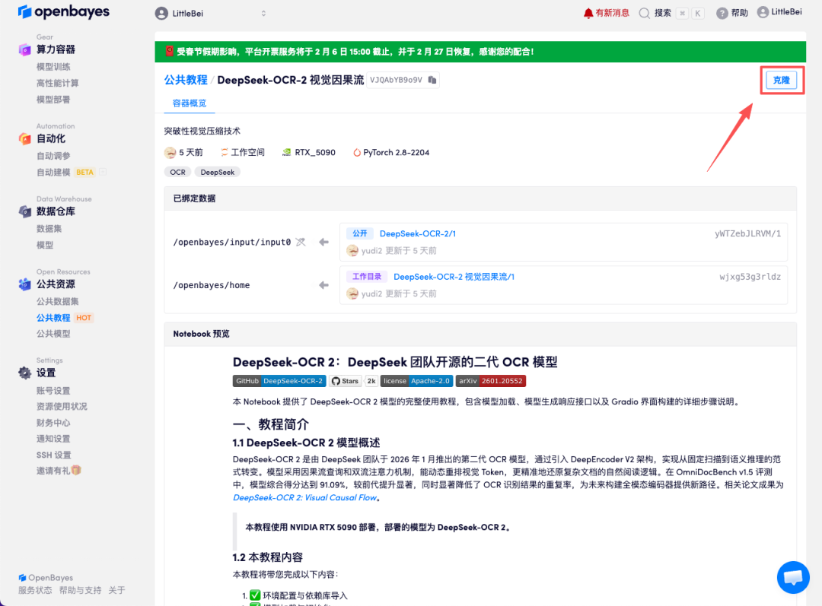Open the help question mark icon
822x606 pixels.
point(722,13)
